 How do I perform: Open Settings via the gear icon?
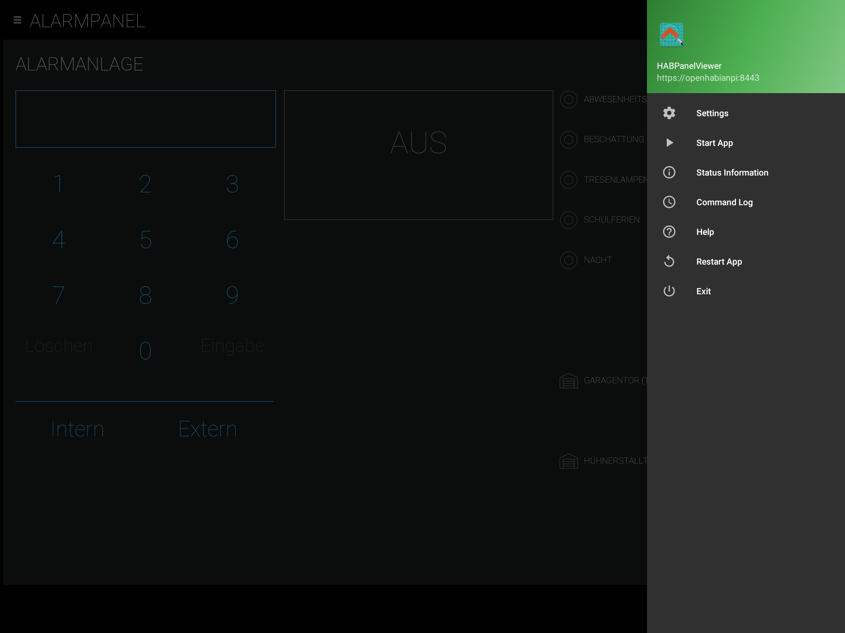point(669,113)
